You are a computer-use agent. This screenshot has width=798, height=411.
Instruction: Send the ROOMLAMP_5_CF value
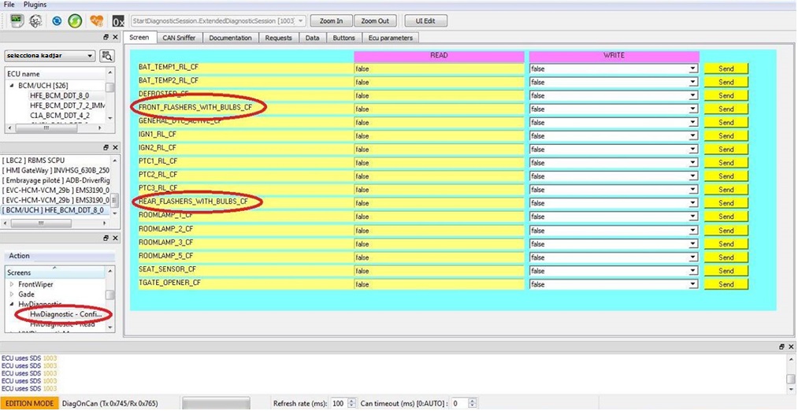tap(726, 257)
